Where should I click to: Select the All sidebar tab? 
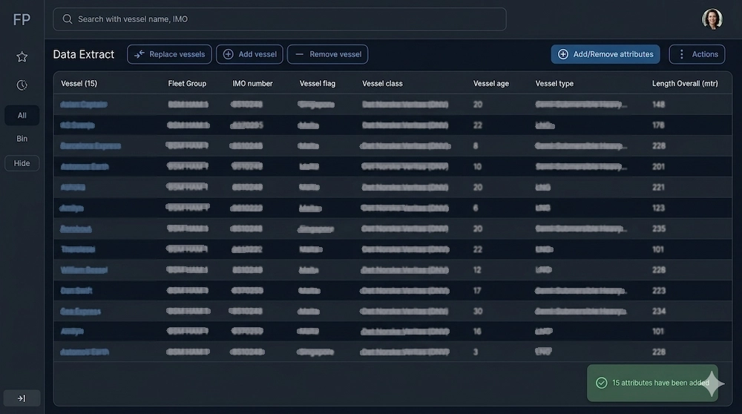tap(22, 116)
